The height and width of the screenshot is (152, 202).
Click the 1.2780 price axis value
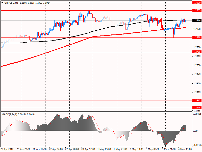coord(197,47)
